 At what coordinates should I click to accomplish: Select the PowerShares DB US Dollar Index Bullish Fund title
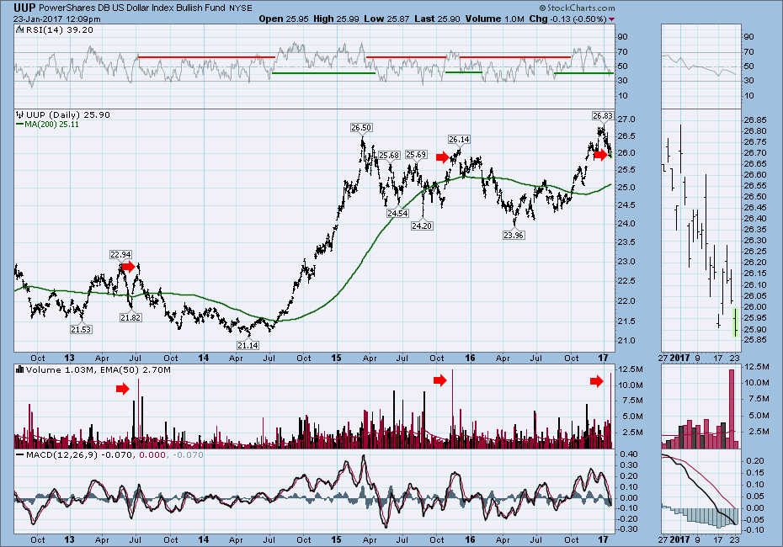click(x=131, y=8)
